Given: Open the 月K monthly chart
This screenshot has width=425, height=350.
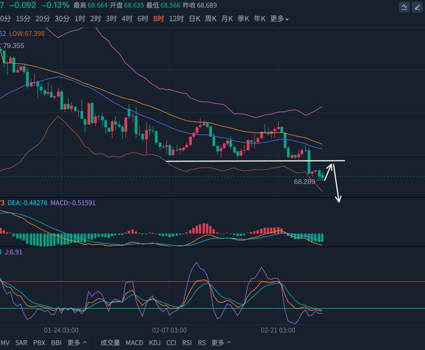Looking at the screenshot, I should (227, 19).
